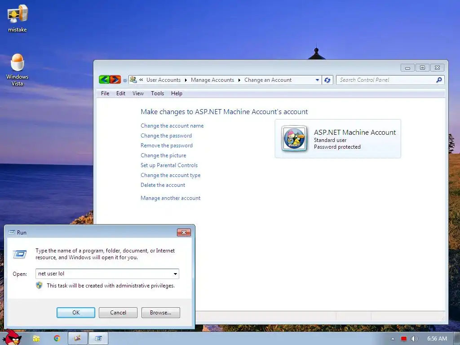Screen dimensions: 460x345
Task: Open the View menu
Action: (x=138, y=93)
